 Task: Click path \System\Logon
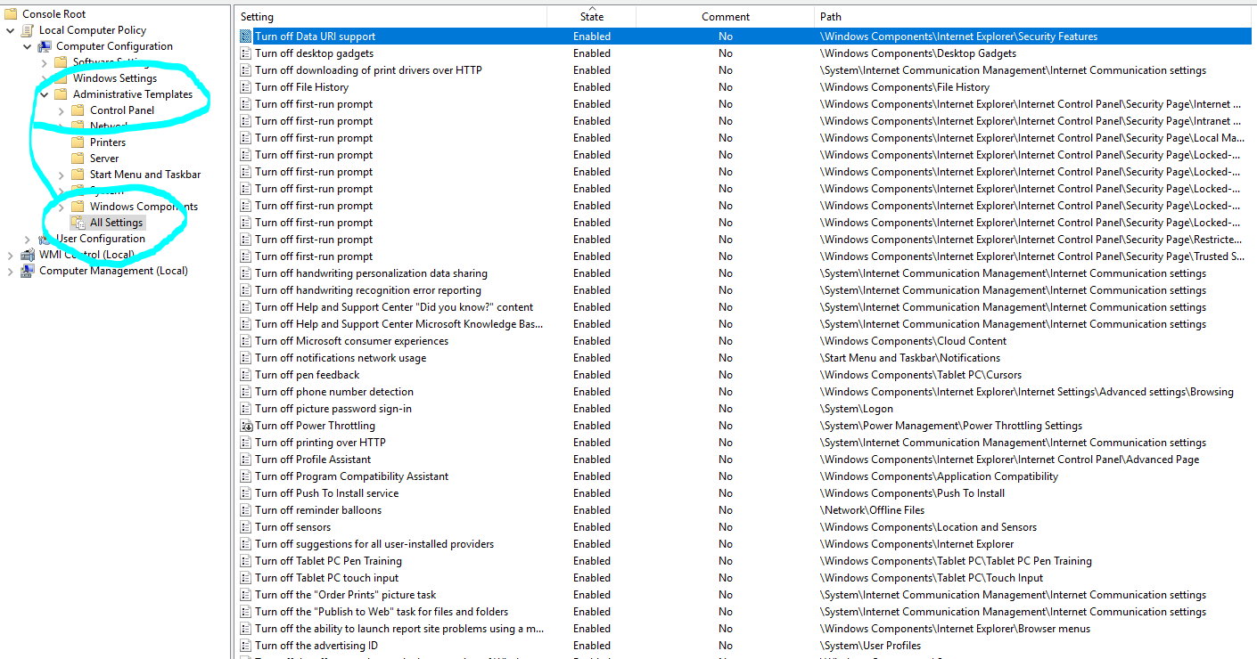855,409
